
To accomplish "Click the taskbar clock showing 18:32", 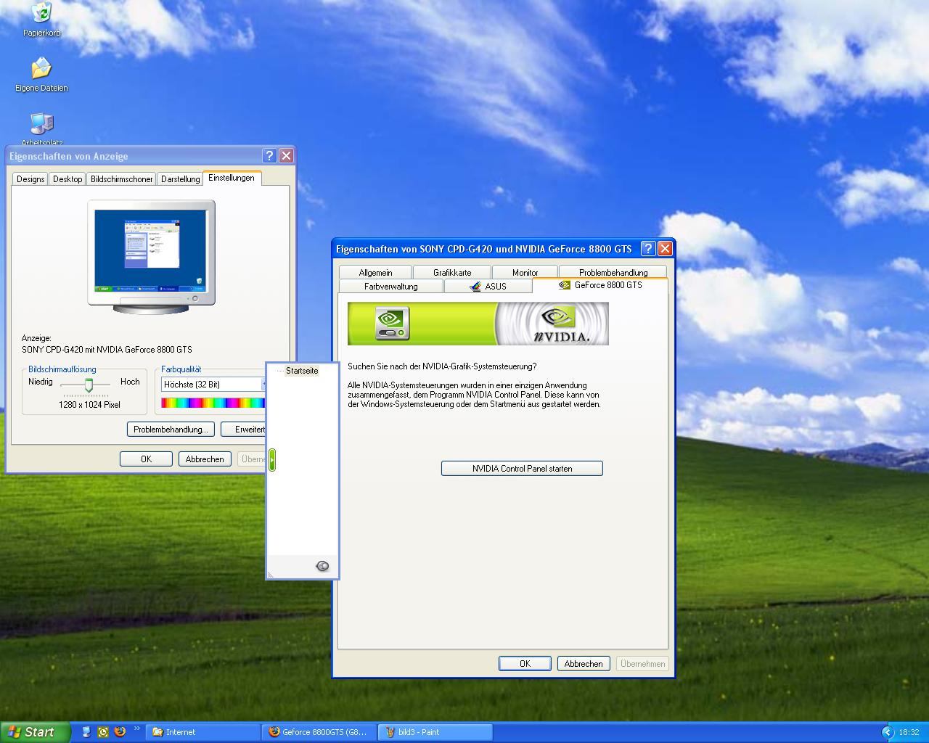I will (909, 732).
